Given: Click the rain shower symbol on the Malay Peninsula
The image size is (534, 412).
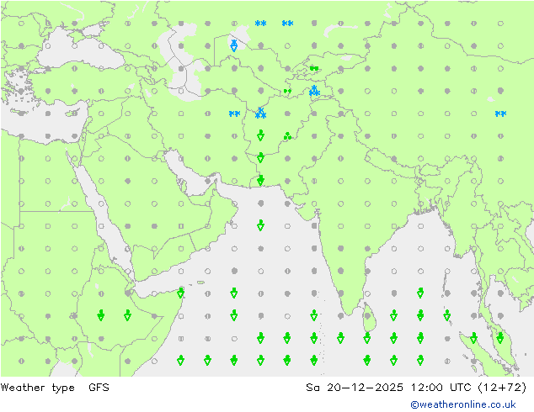Looking at the screenshot, I should click(x=500, y=338).
